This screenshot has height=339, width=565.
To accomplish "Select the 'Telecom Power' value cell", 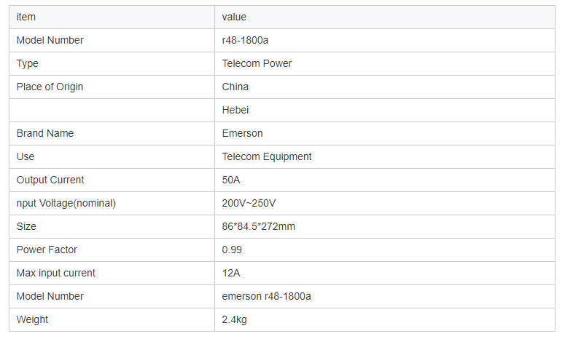I will (385, 63).
